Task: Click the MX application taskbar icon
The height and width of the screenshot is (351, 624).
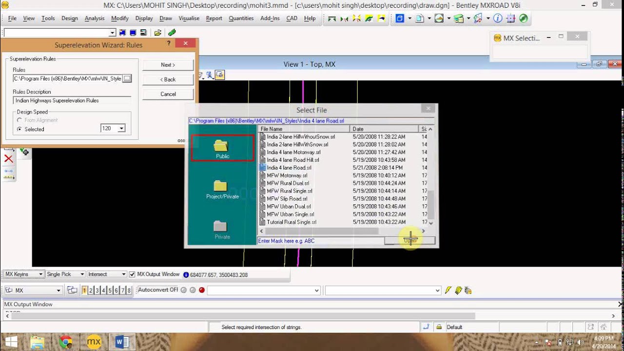Action: (x=94, y=342)
